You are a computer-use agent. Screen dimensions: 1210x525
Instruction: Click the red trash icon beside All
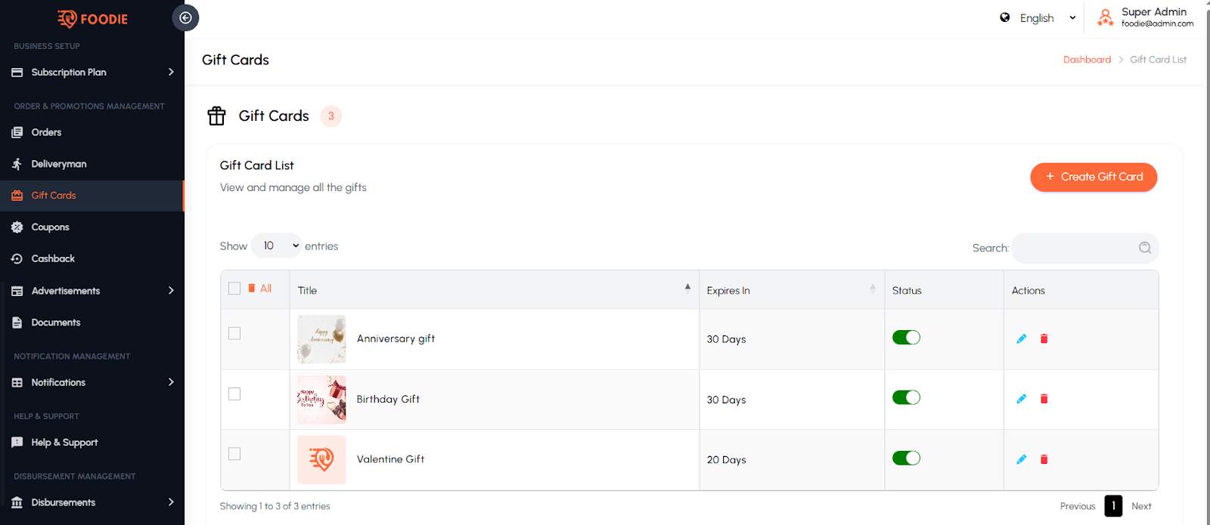click(252, 289)
